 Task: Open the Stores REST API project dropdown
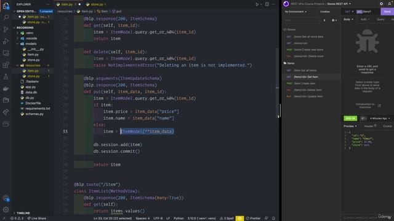[x=339, y=4]
